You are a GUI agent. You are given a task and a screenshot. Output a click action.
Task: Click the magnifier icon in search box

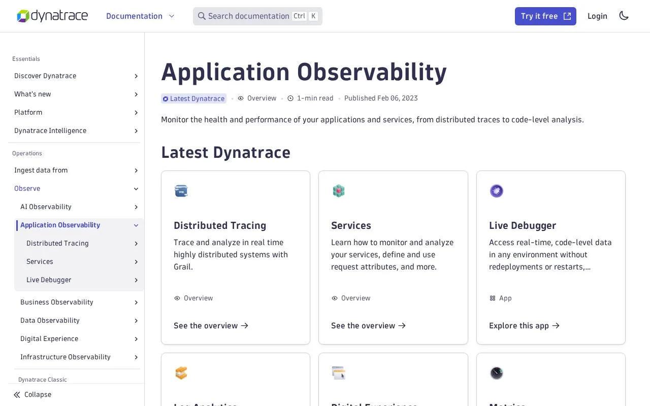(202, 16)
